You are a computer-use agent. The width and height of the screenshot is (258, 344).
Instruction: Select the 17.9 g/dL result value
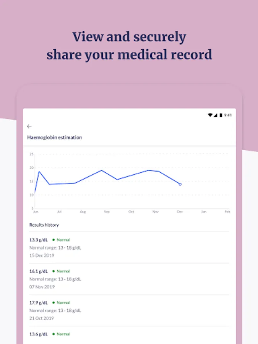[39, 303]
